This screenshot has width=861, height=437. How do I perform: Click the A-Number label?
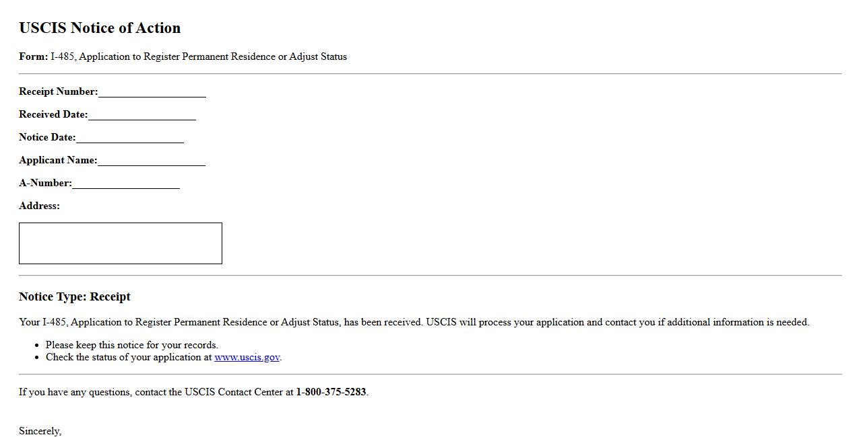45,183
